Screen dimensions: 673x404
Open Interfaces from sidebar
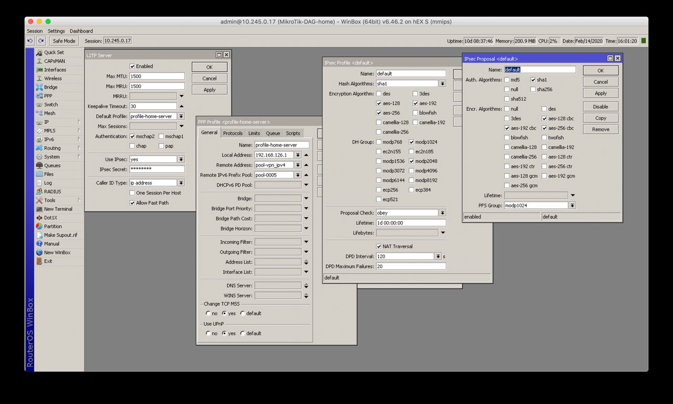coord(55,70)
